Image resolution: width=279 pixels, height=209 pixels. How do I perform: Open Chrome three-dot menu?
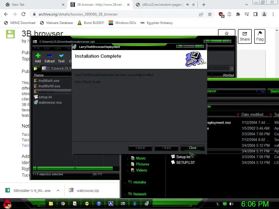(273, 14)
